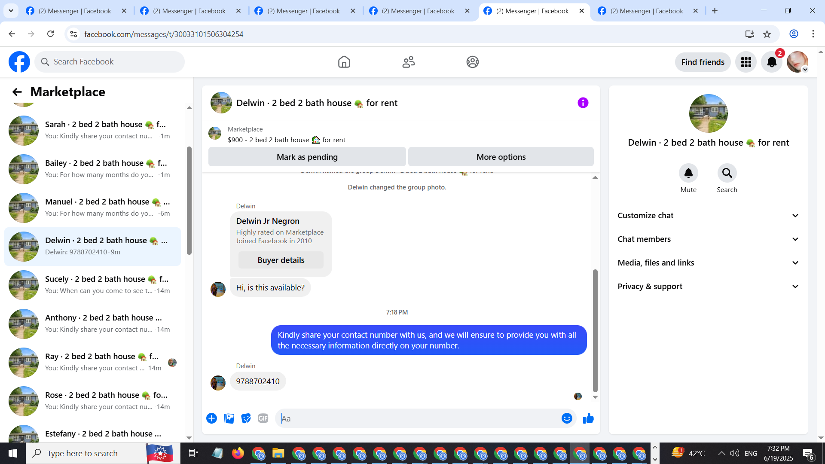Open the $900 Marketplace listing link

tap(287, 140)
